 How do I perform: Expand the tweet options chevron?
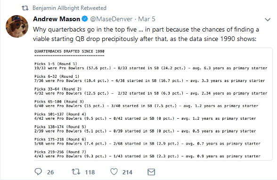(x=268, y=19)
